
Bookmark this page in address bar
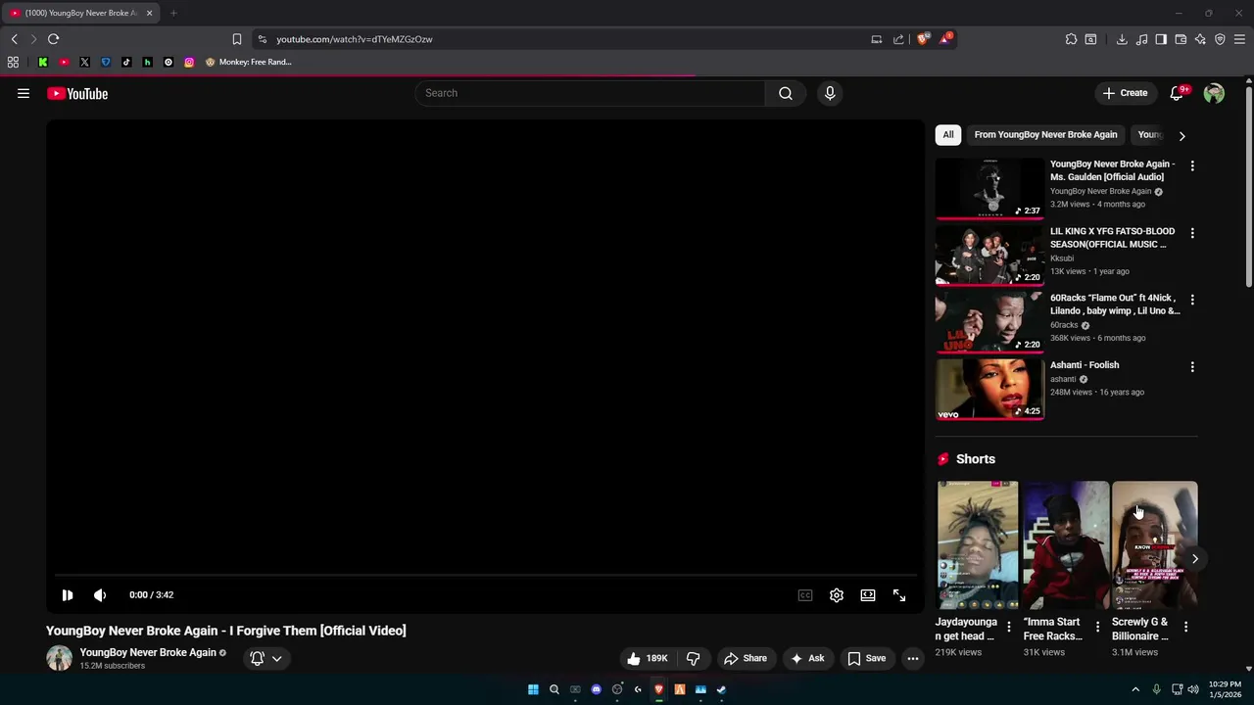[x=236, y=39]
